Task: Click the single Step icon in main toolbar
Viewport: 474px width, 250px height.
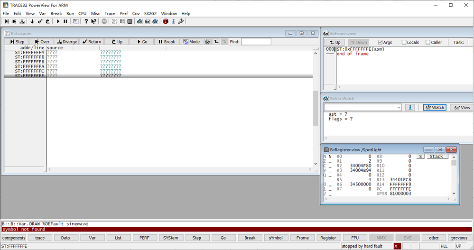Action: 7,21
